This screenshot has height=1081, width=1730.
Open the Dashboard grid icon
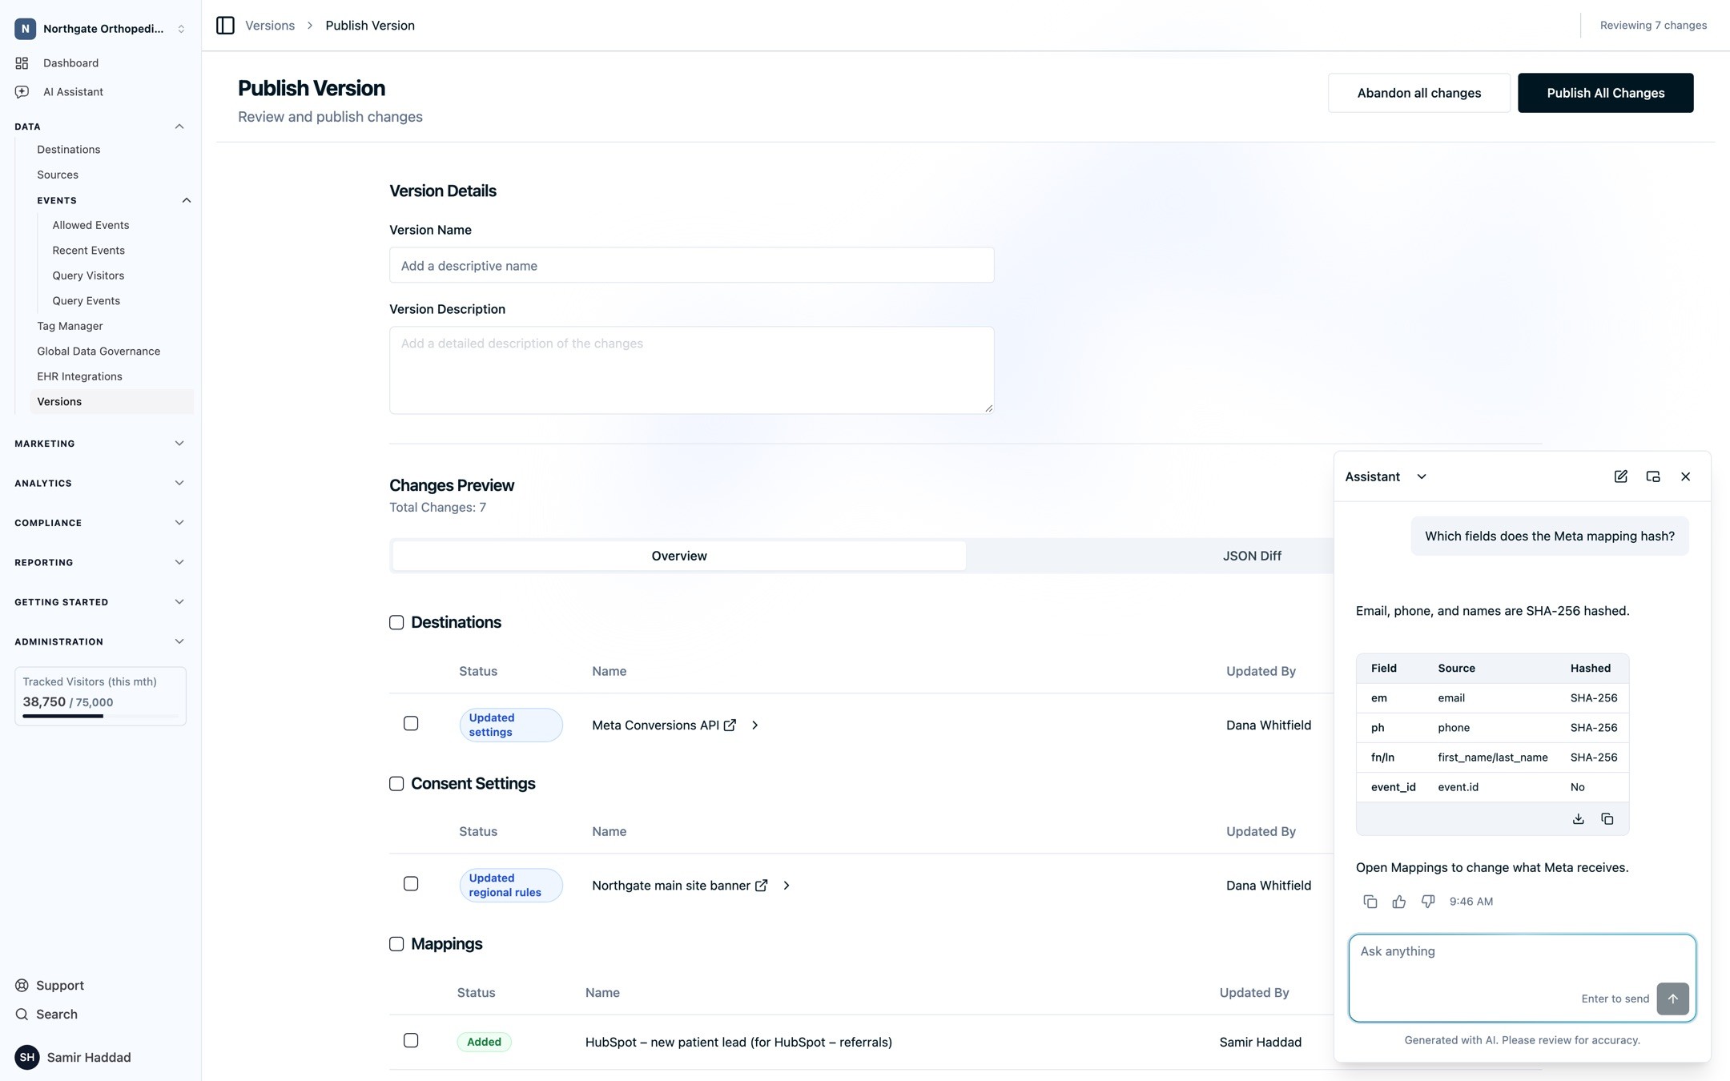click(22, 63)
